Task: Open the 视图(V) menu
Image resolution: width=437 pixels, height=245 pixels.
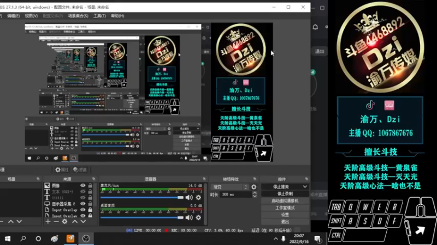Action: click(x=31, y=16)
